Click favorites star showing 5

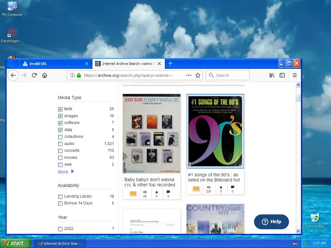pos(221,187)
